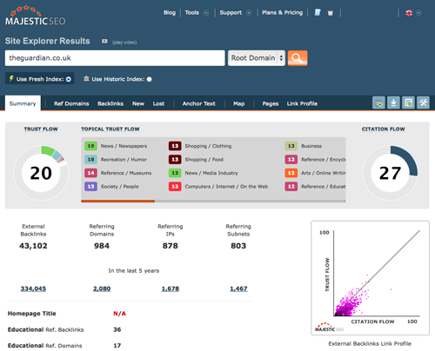Select the Use Fresh Index radio
435x351 pixels.
click(x=69, y=79)
